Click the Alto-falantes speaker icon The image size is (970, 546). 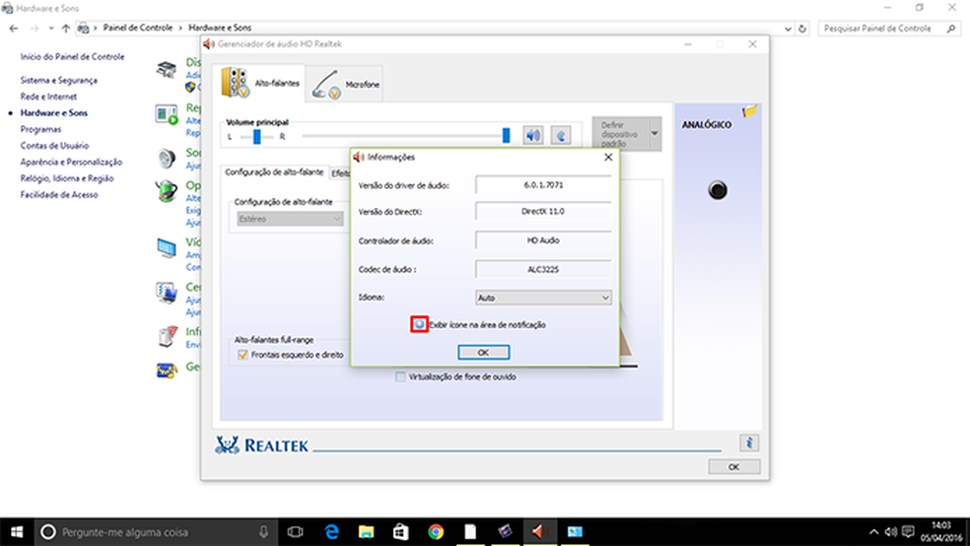click(235, 82)
